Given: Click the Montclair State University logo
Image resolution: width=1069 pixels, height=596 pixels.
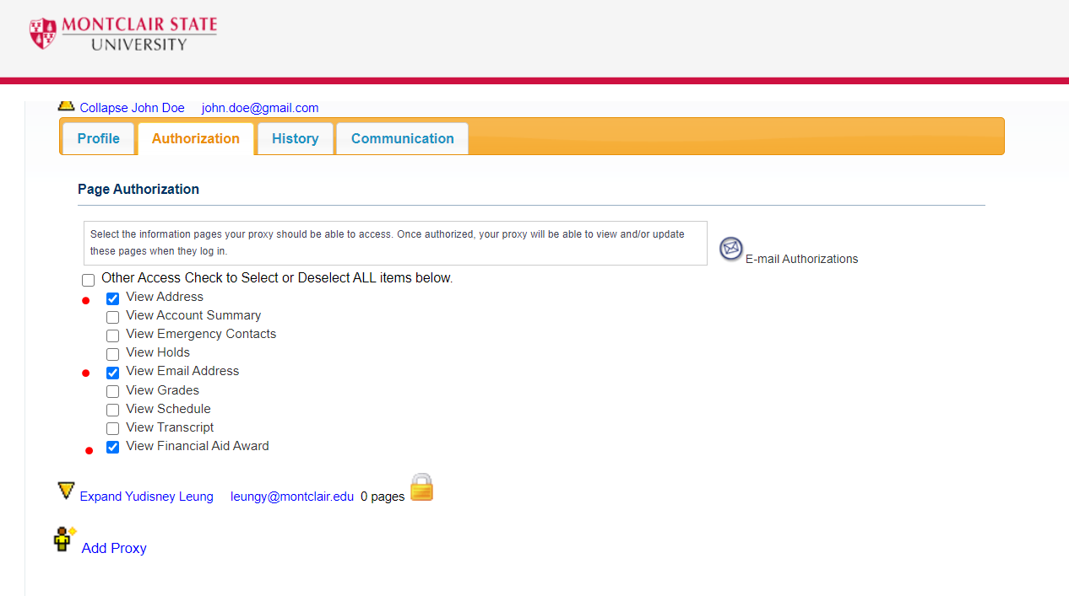Looking at the screenshot, I should (x=123, y=34).
